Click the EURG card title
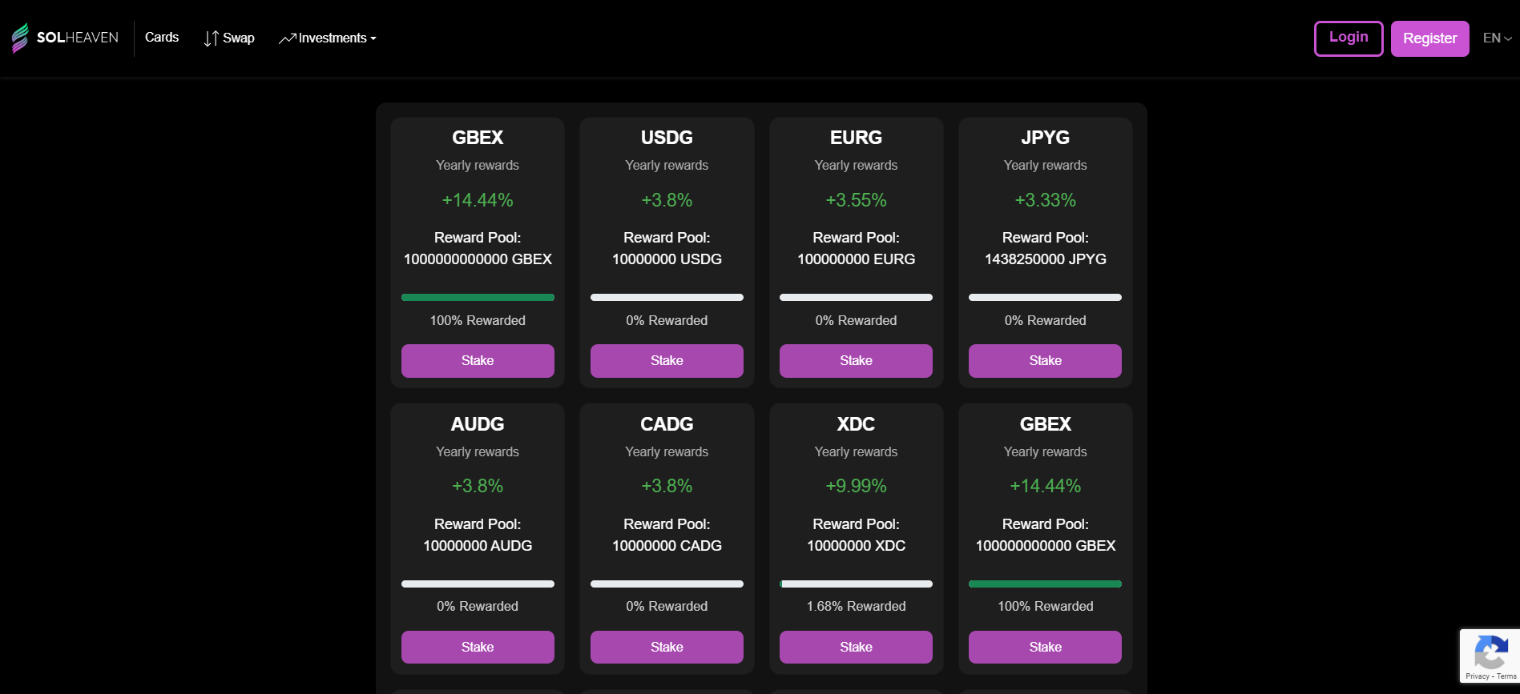The width and height of the screenshot is (1520, 694). (856, 138)
